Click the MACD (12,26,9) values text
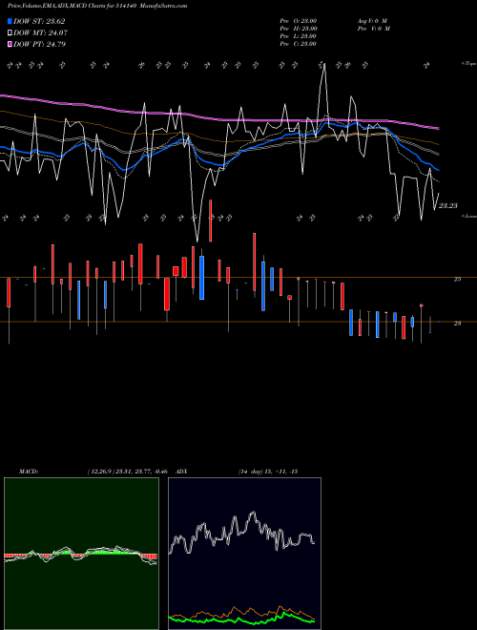Viewport: 477px width, 630px height. pyautogui.click(x=127, y=472)
